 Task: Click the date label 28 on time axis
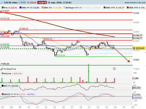[x=133, y=107]
